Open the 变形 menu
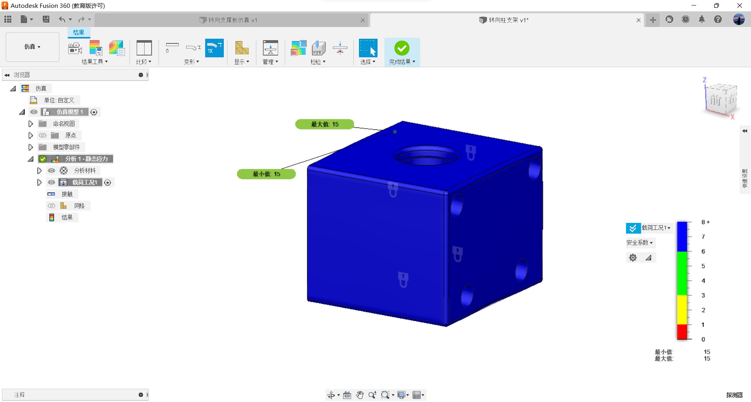Image resolution: width=751 pixels, height=402 pixels. point(192,62)
